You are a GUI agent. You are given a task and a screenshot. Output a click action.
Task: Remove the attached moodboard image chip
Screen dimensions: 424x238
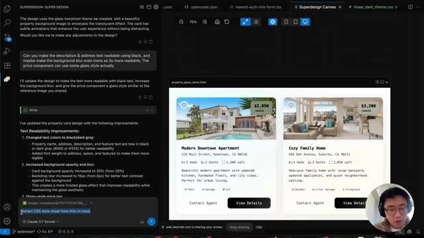(91, 203)
